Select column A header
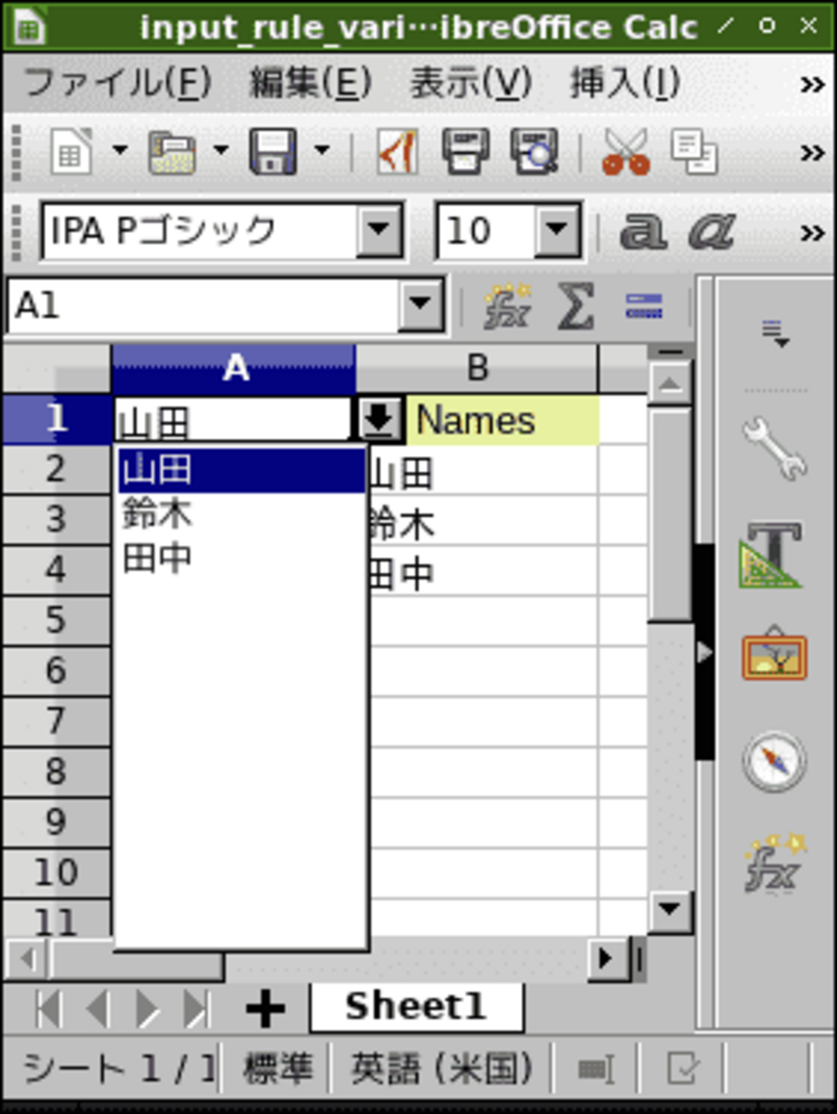This screenshot has width=837, height=1114. [x=234, y=369]
